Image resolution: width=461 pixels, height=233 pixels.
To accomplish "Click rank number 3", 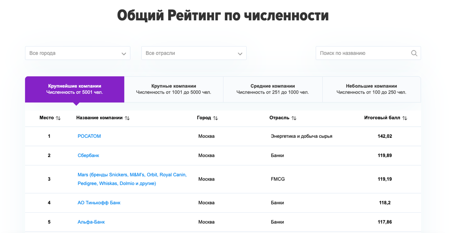I will [x=49, y=179].
